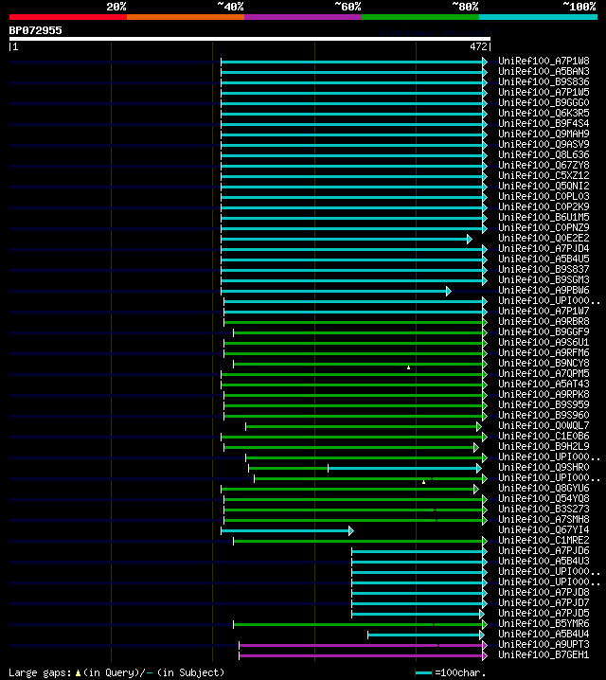
Task: Select hit label UniRef100_B9F4S4
Action: click(x=544, y=123)
